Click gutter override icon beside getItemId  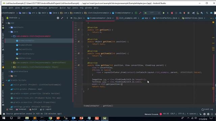tap(79, 53)
